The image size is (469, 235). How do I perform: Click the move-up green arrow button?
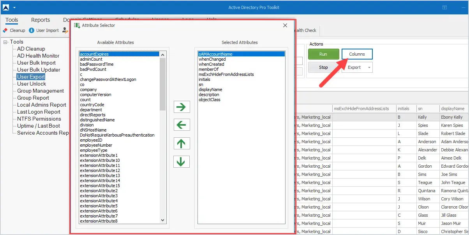[181, 144]
